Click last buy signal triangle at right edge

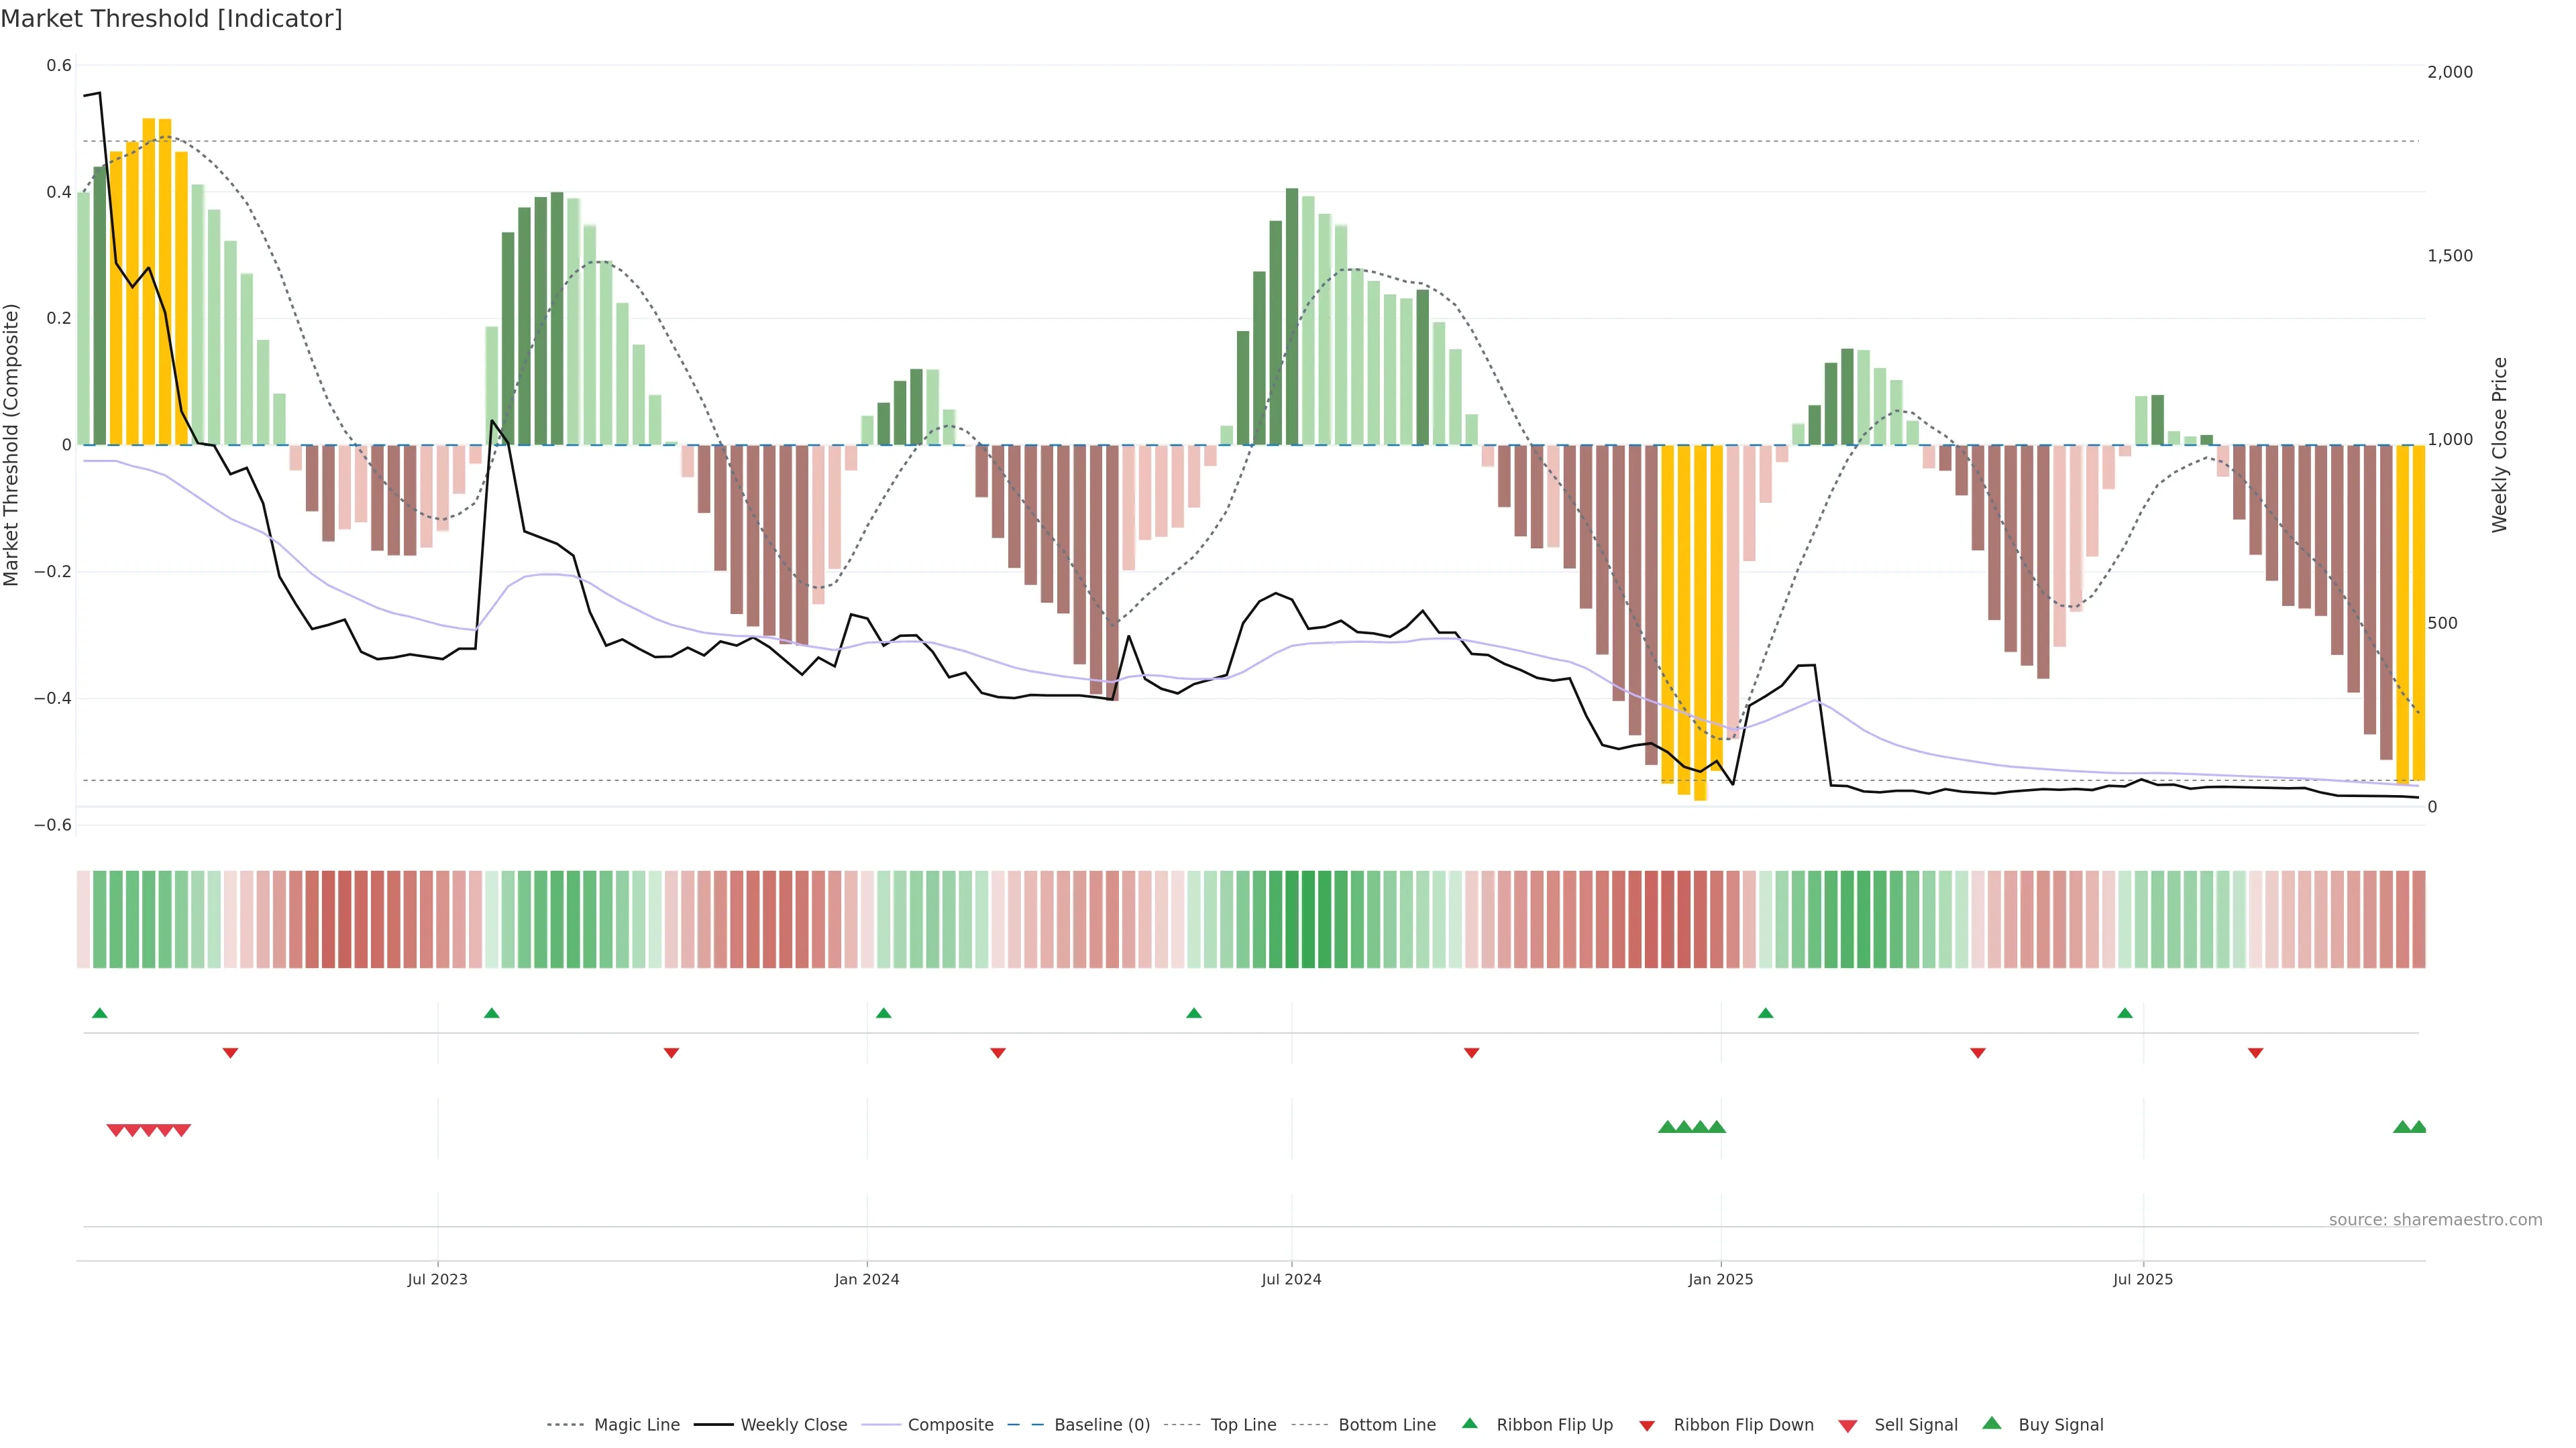click(x=2418, y=1127)
